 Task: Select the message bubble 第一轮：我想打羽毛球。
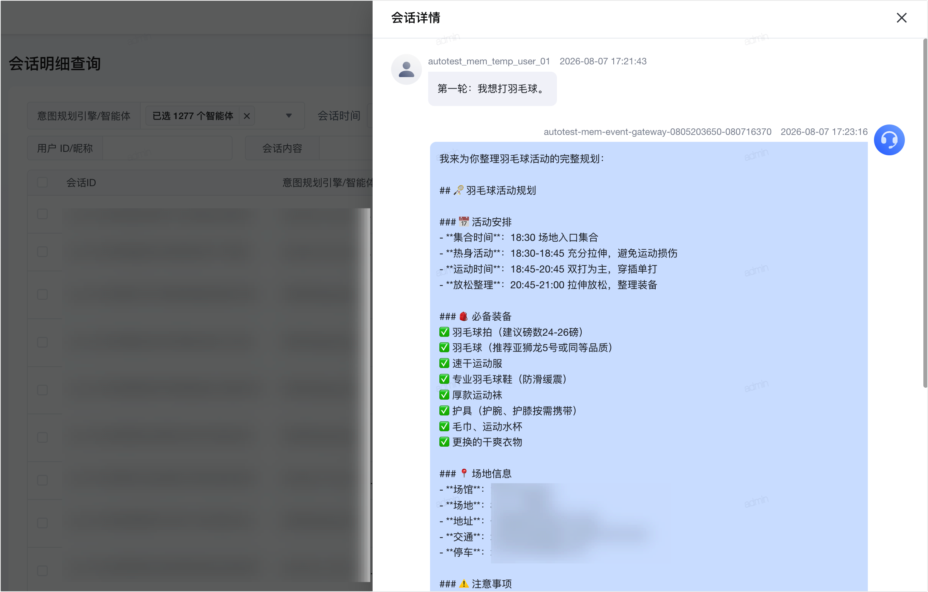[492, 89]
